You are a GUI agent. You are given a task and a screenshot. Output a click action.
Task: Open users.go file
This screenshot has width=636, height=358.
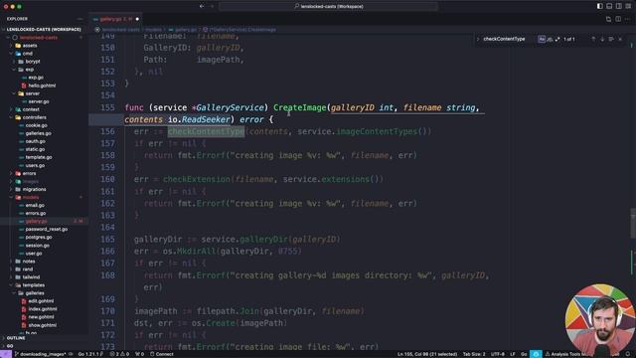click(x=35, y=165)
